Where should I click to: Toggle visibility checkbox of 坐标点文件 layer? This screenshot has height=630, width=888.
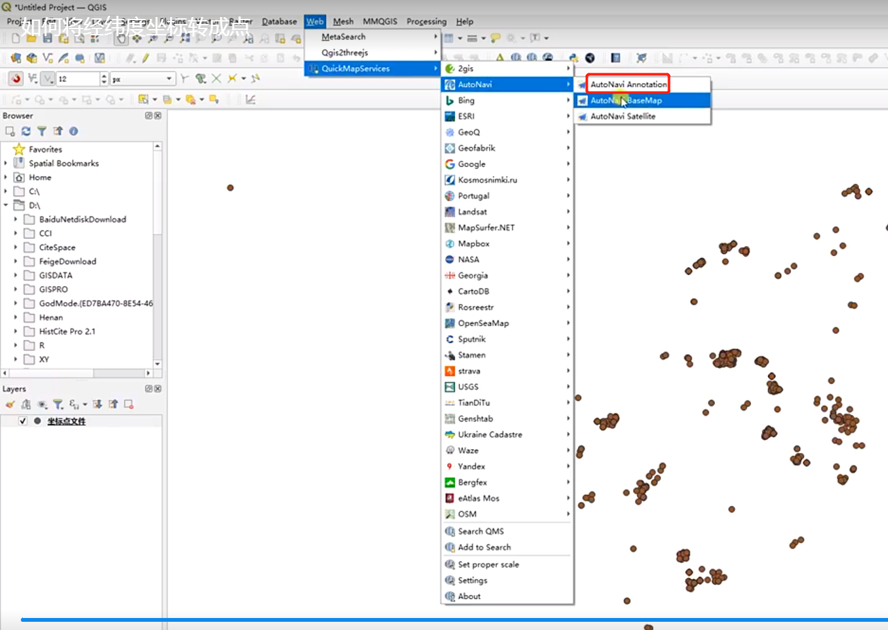(23, 421)
